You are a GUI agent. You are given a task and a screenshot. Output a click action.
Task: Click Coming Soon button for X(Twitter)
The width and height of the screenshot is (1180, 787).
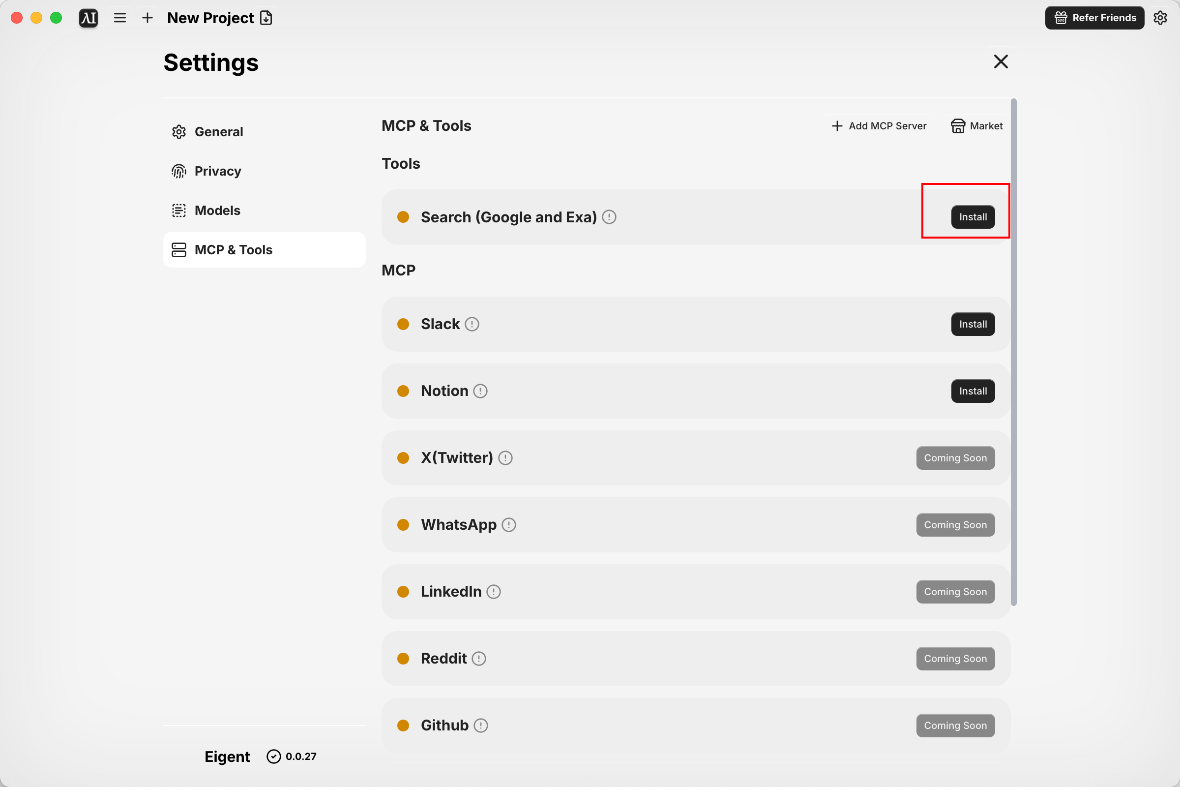tap(955, 458)
